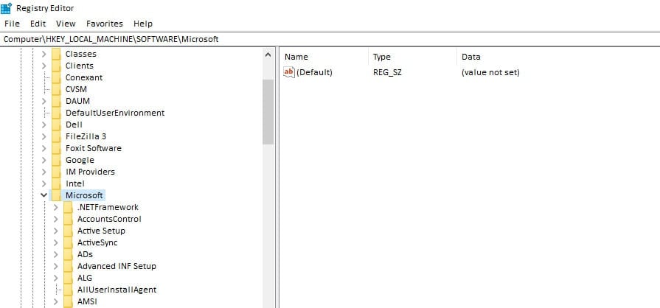Click the Intel folder icon
The height and width of the screenshot is (308, 660).
pyautogui.click(x=56, y=183)
